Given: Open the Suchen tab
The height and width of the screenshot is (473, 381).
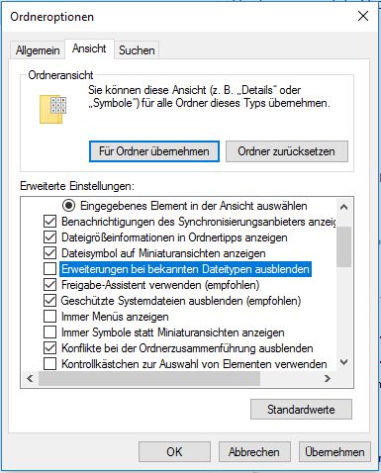Looking at the screenshot, I should point(137,50).
